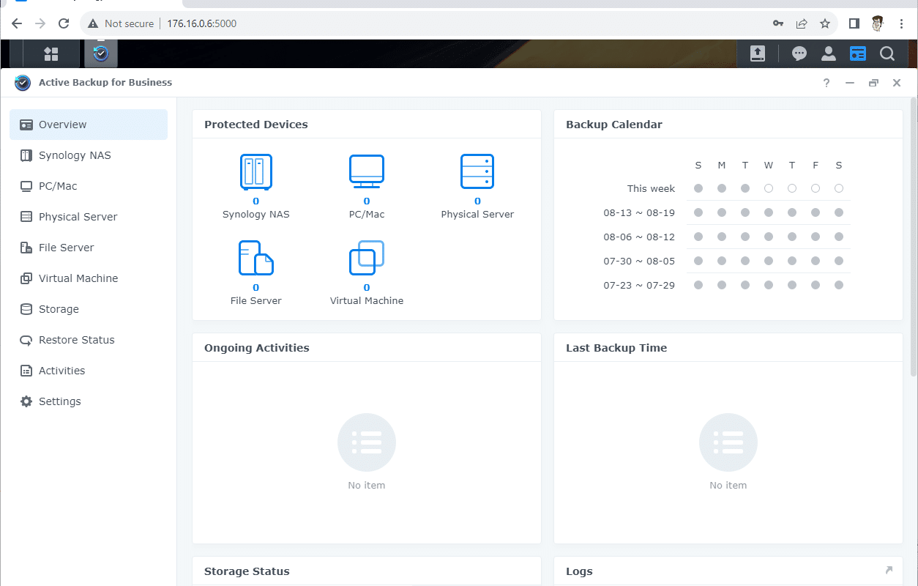Click the PC/Mac monitor device icon
Image resolution: width=918 pixels, height=586 pixels.
367,171
